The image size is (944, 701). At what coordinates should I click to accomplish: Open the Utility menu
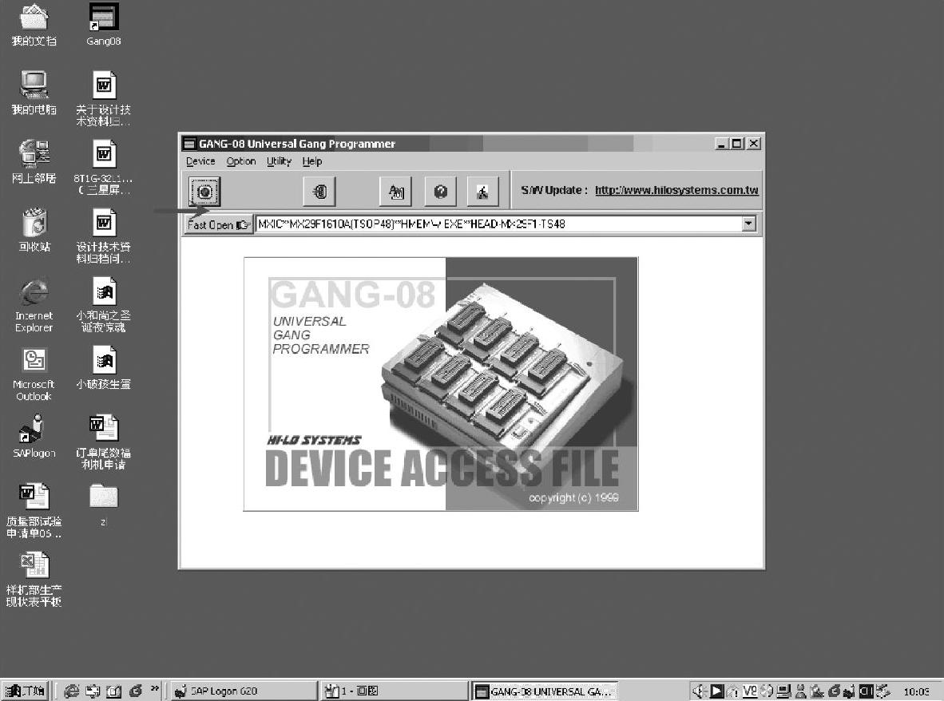pyautogui.click(x=279, y=161)
